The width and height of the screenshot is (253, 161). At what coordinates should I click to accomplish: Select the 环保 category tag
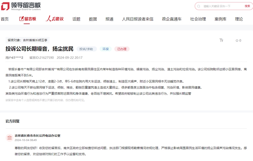[105, 49]
